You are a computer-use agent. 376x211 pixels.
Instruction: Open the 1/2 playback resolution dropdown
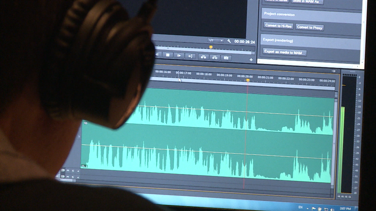216,40
